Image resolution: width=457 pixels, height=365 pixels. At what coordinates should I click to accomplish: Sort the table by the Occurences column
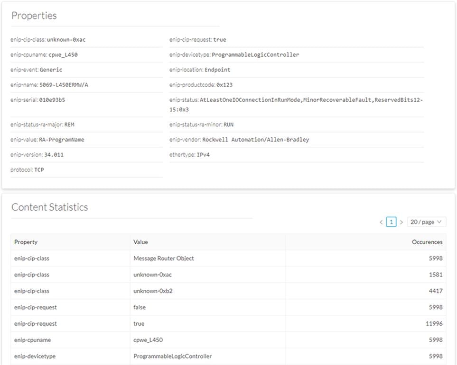click(x=427, y=242)
